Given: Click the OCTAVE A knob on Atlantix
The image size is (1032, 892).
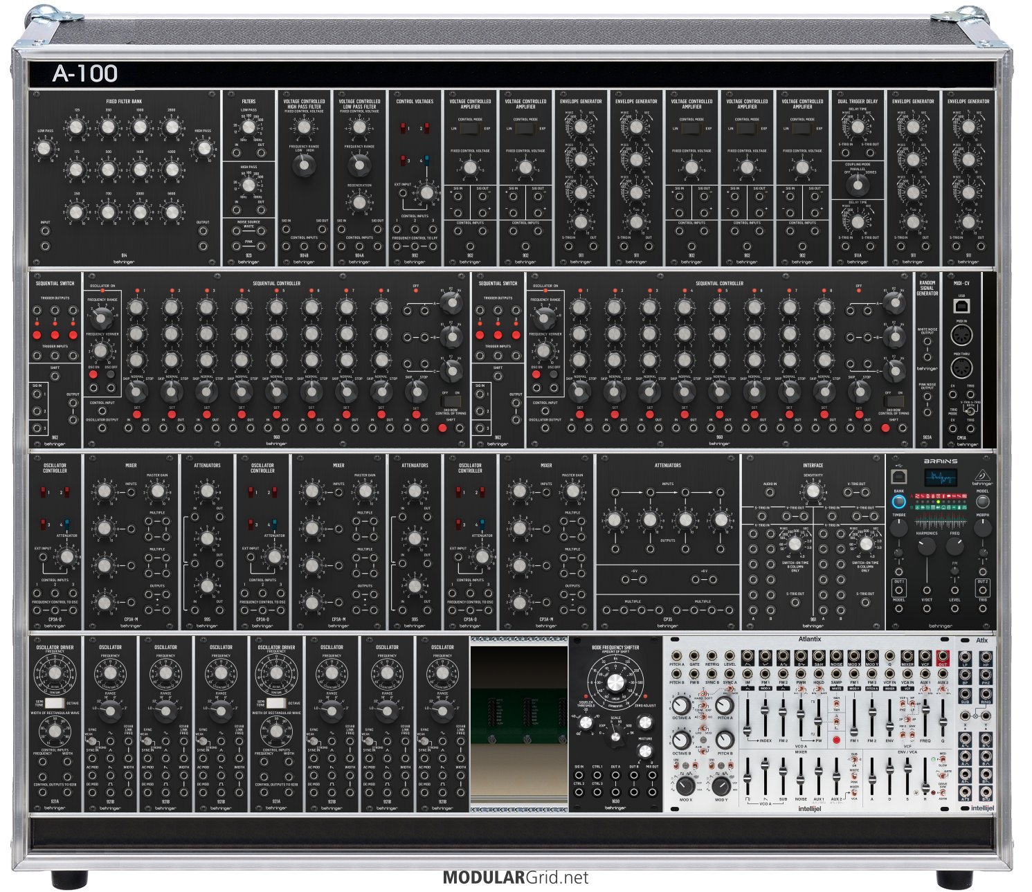Looking at the screenshot, I should [x=681, y=706].
